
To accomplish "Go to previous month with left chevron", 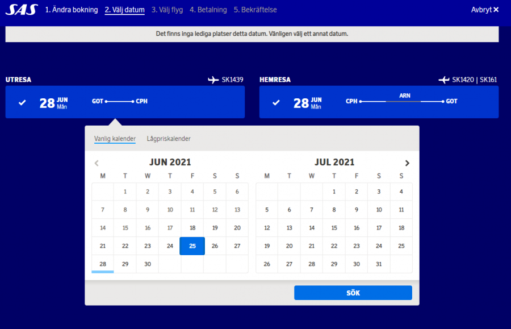I will click(x=97, y=163).
